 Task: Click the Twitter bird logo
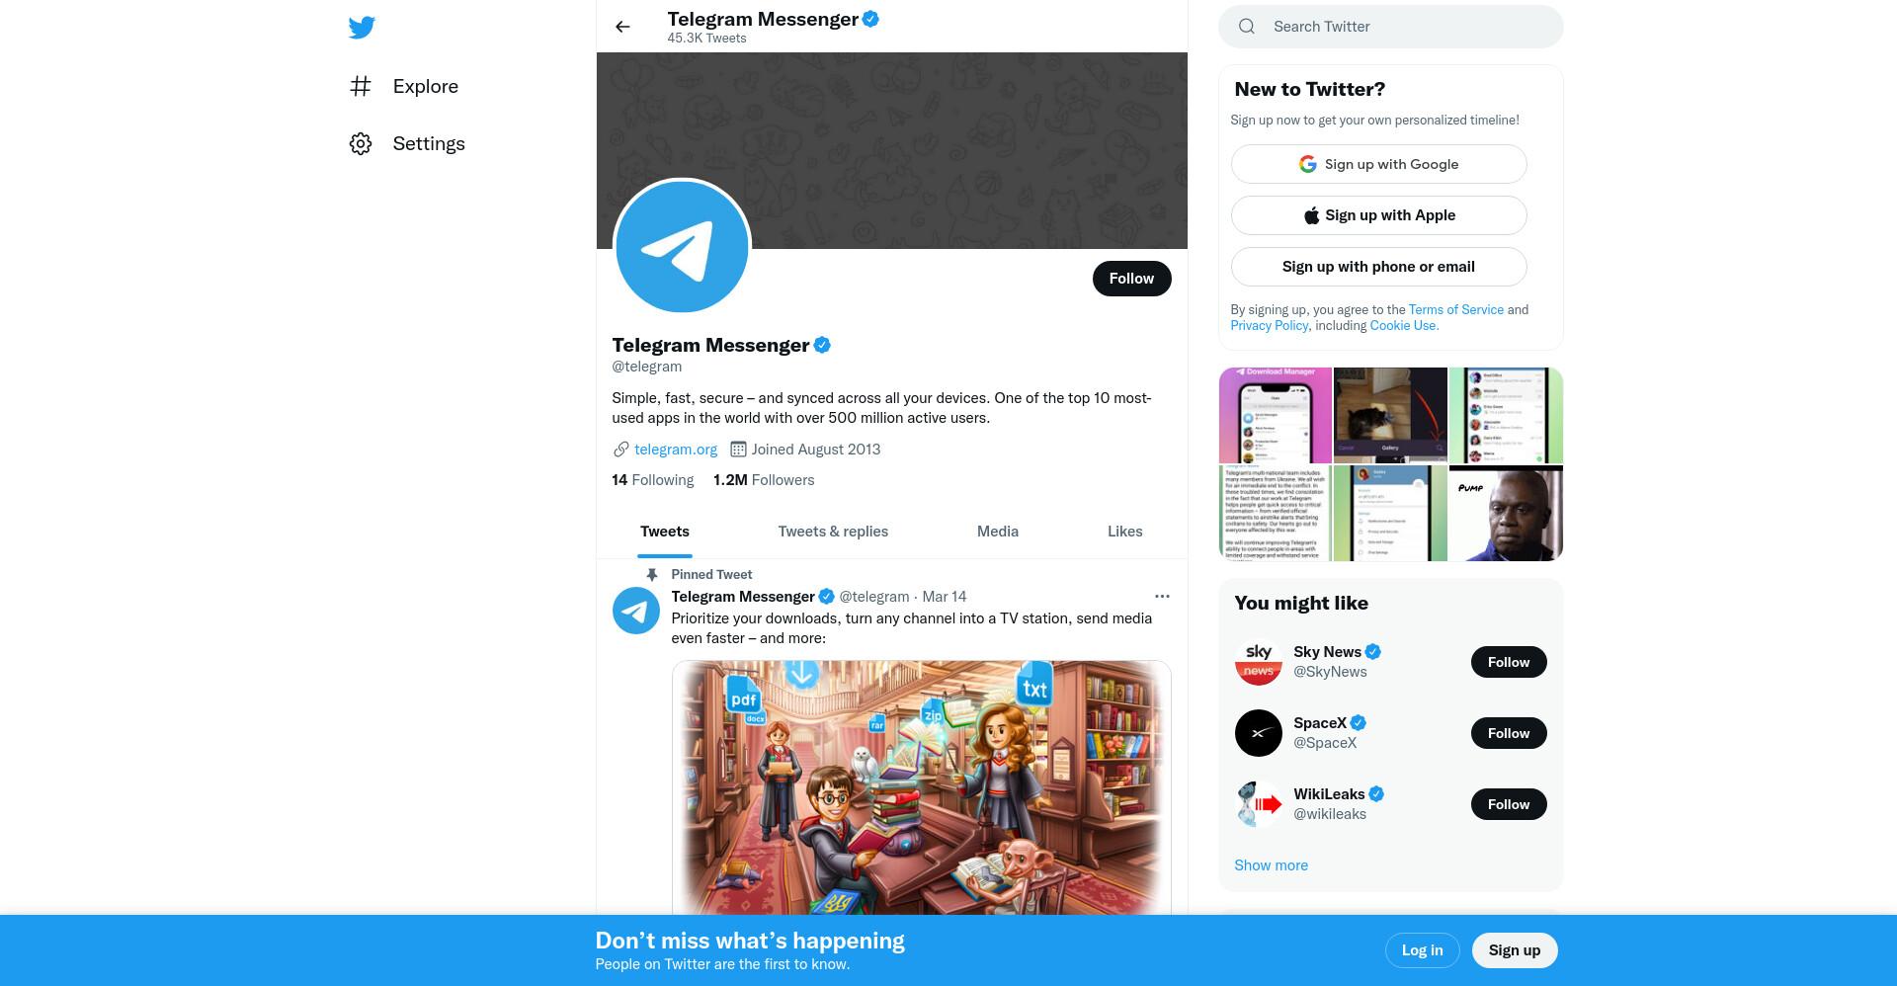pyautogui.click(x=362, y=28)
